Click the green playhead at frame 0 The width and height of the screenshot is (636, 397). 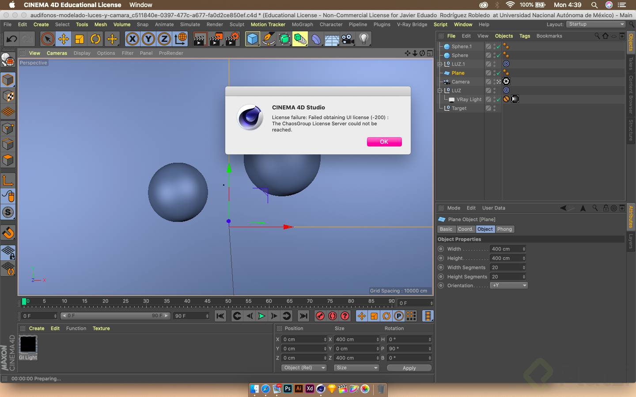(24, 302)
